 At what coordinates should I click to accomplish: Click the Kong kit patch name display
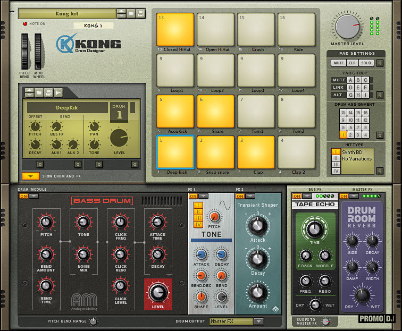67,14
